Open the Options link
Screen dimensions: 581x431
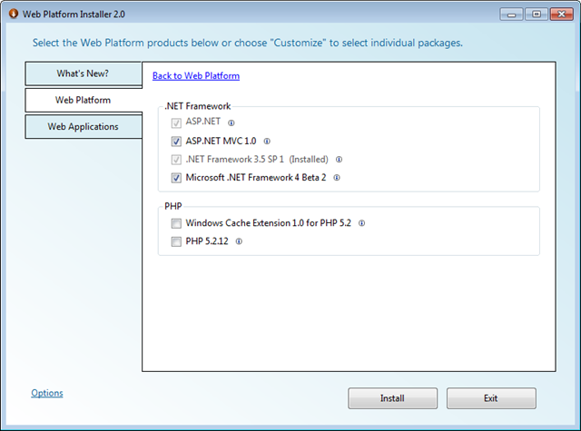pyautogui.click(x=47, y=393)
